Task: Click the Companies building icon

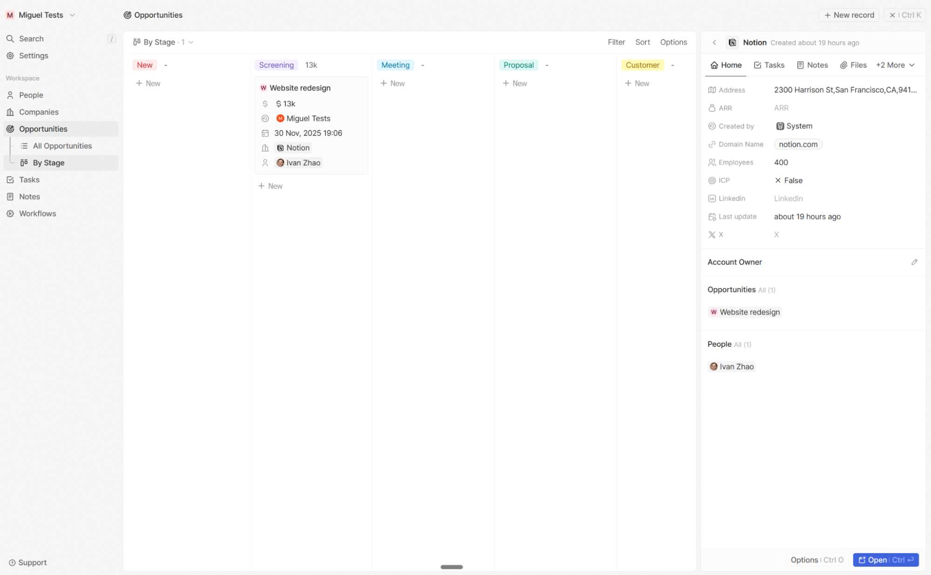Action: (10, 112)
